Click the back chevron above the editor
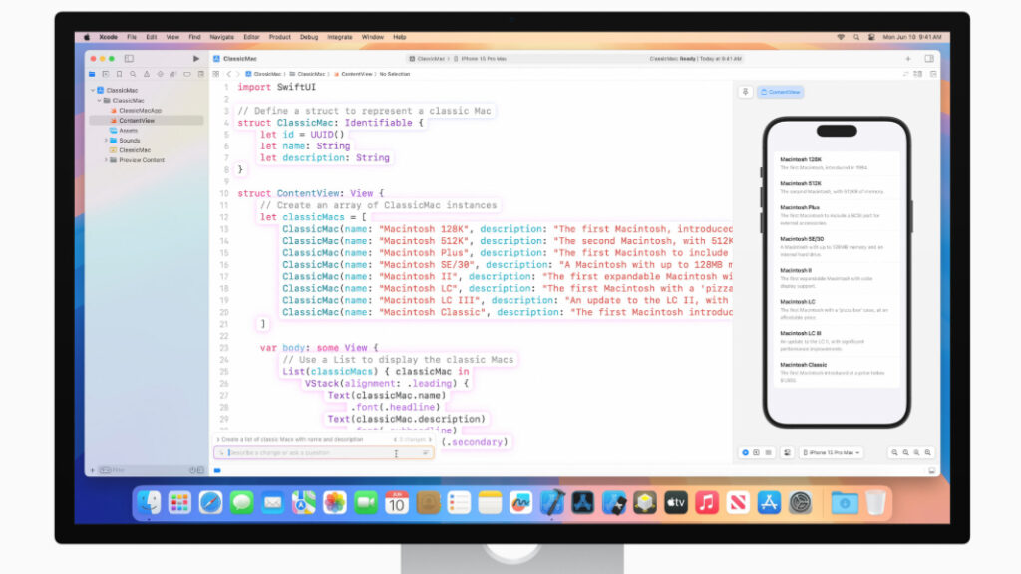The height and width of the screenshot is (574, 1021). tap(227, 73)
